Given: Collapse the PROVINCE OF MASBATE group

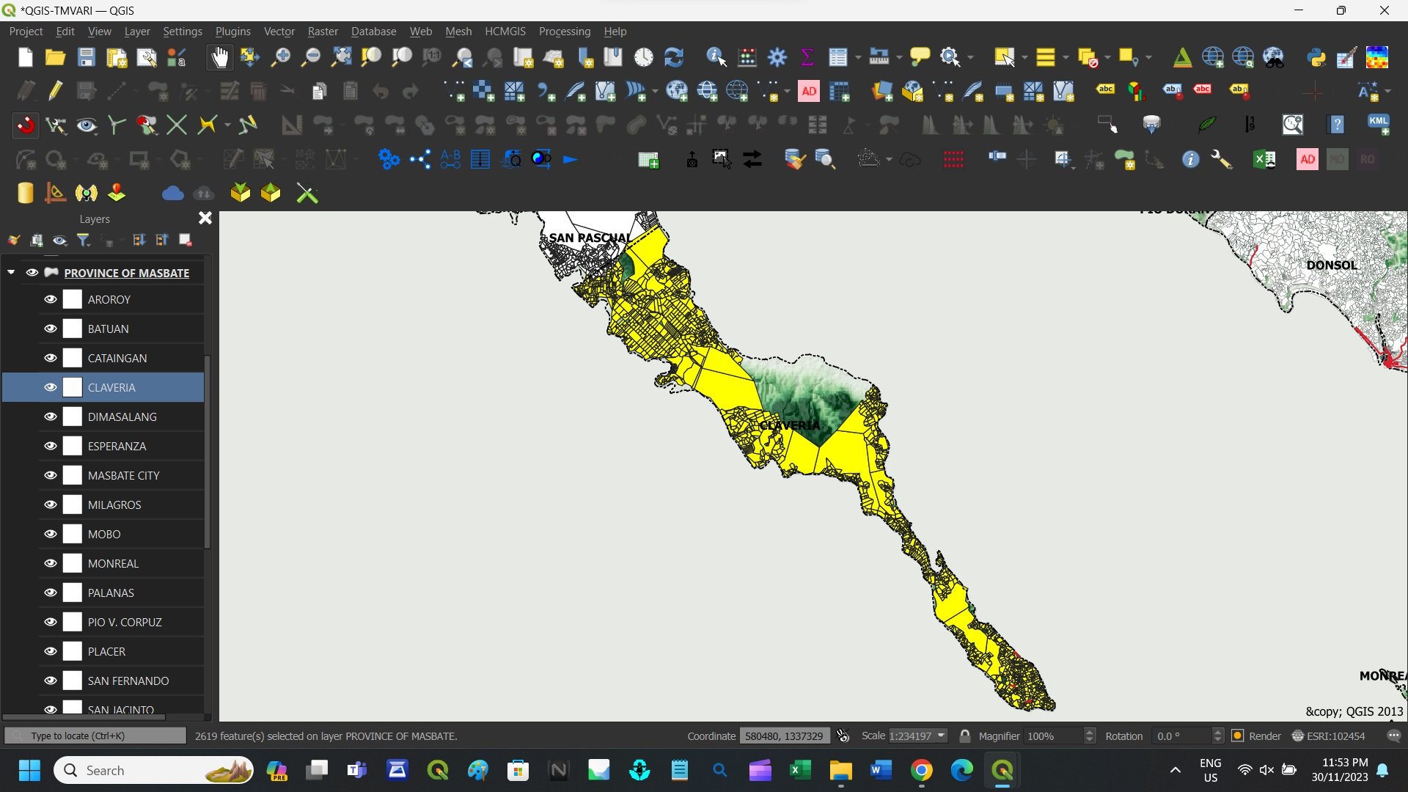Looking at the screenshot, I should click(11, 272).
